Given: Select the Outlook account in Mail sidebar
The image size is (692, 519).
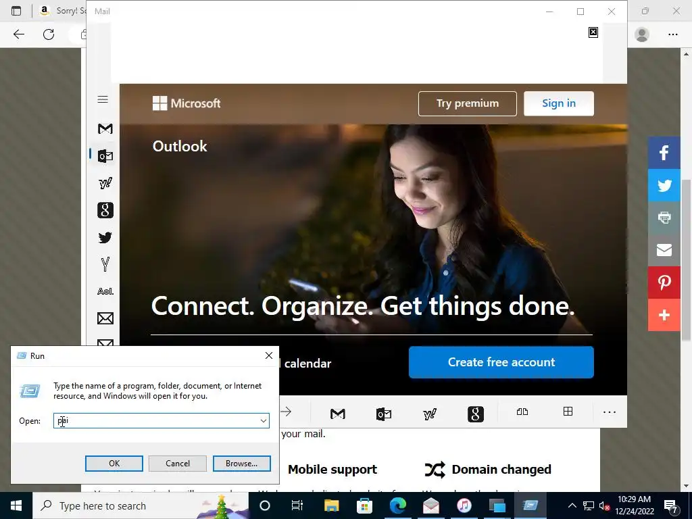Looking at the screenshot, I should point(105,156).
